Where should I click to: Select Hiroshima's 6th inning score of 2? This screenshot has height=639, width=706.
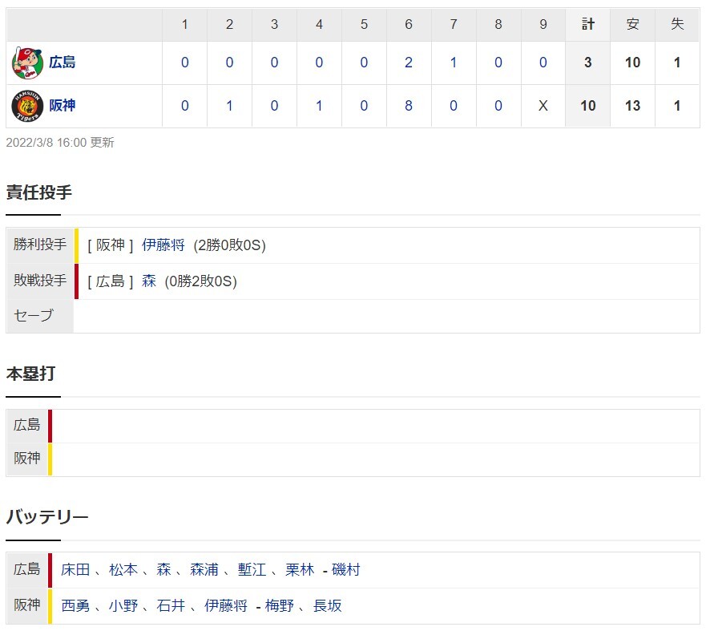coord(409,63)
